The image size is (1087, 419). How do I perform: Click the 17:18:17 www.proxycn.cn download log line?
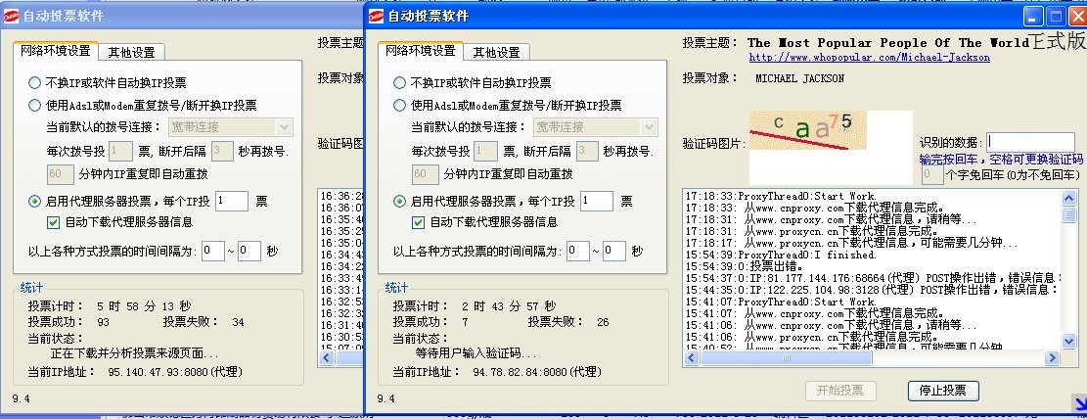(x=852, y=243)
